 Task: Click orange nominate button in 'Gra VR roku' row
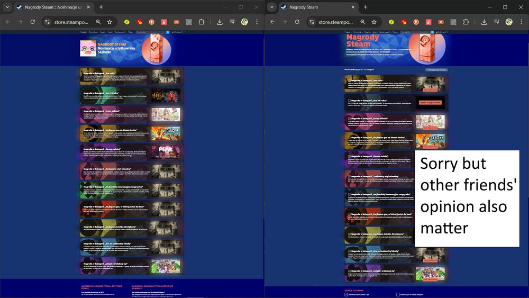coord(430,103)
